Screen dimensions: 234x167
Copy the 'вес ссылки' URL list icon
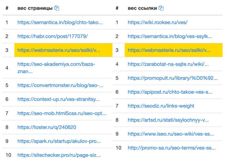161,8
